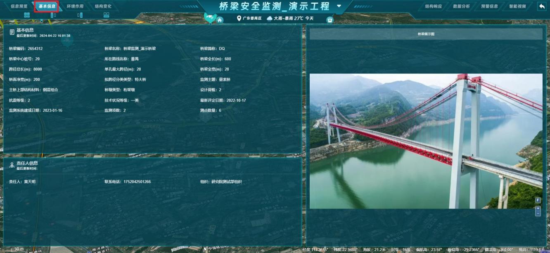Click the bridge display photo
Screen dimensions: 550x253
click(426, 141)
